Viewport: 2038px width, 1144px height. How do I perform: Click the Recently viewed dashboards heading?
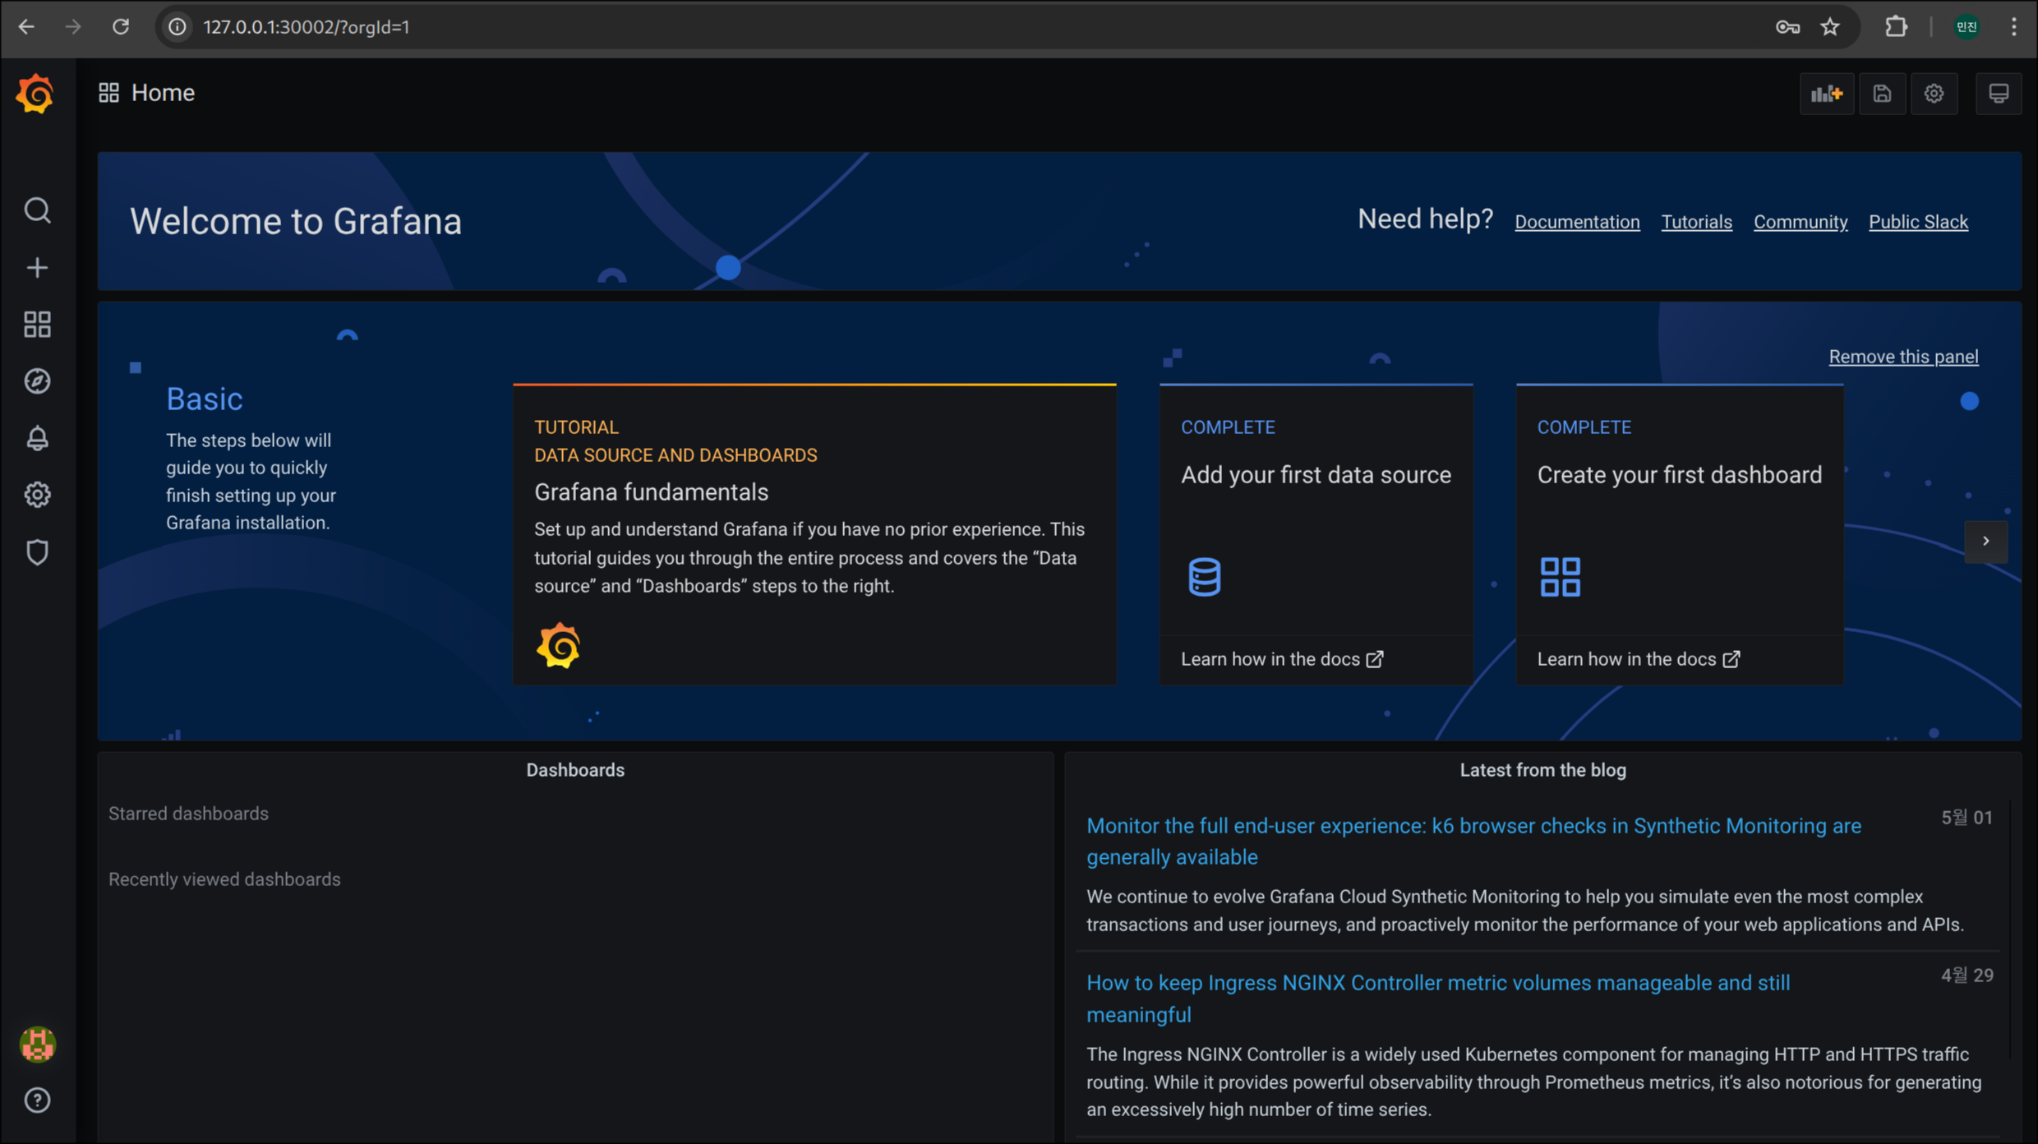click(224, 879)
